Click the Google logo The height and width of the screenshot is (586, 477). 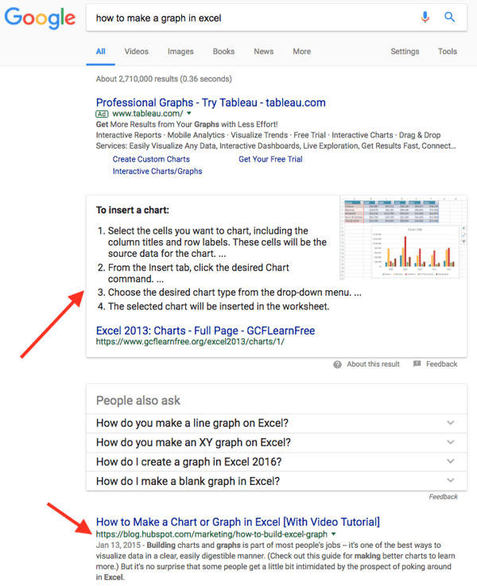click(x=39, y=19)
